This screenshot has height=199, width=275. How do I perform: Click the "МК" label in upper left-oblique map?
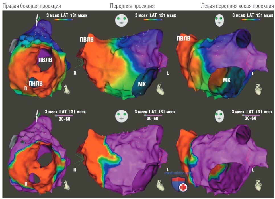tap(227, 80)
